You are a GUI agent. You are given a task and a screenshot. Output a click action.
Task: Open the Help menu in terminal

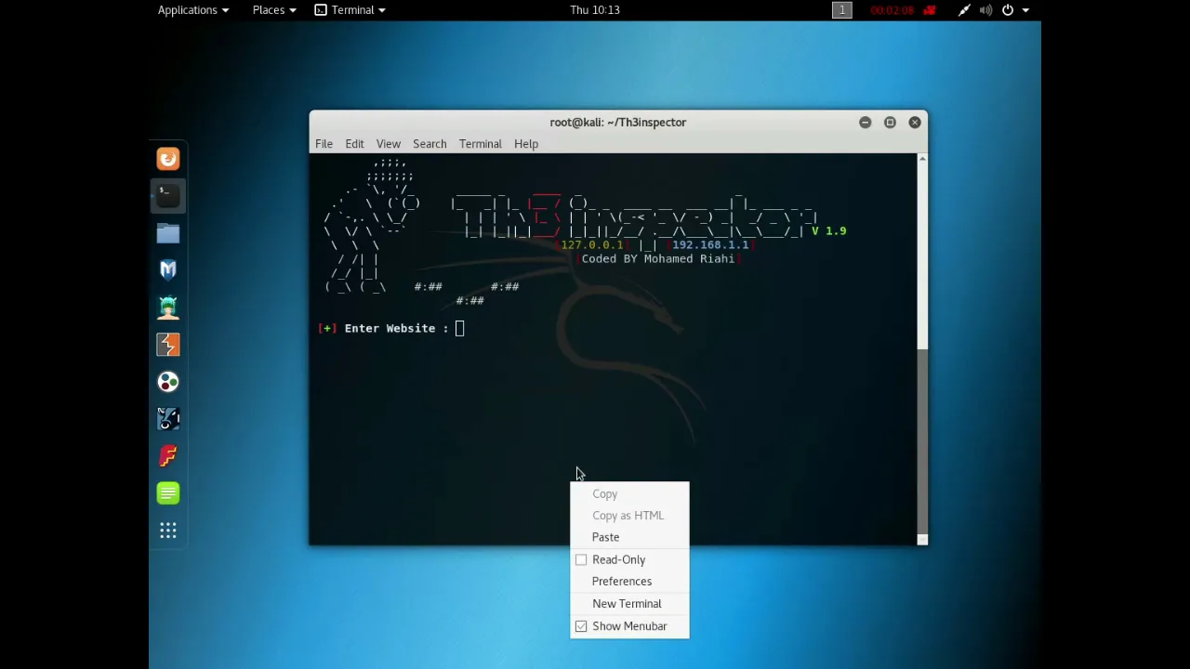526,144
